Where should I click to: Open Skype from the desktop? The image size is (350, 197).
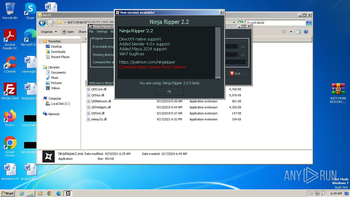click(30, 11)
